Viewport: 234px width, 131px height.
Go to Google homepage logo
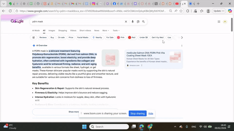17,21
